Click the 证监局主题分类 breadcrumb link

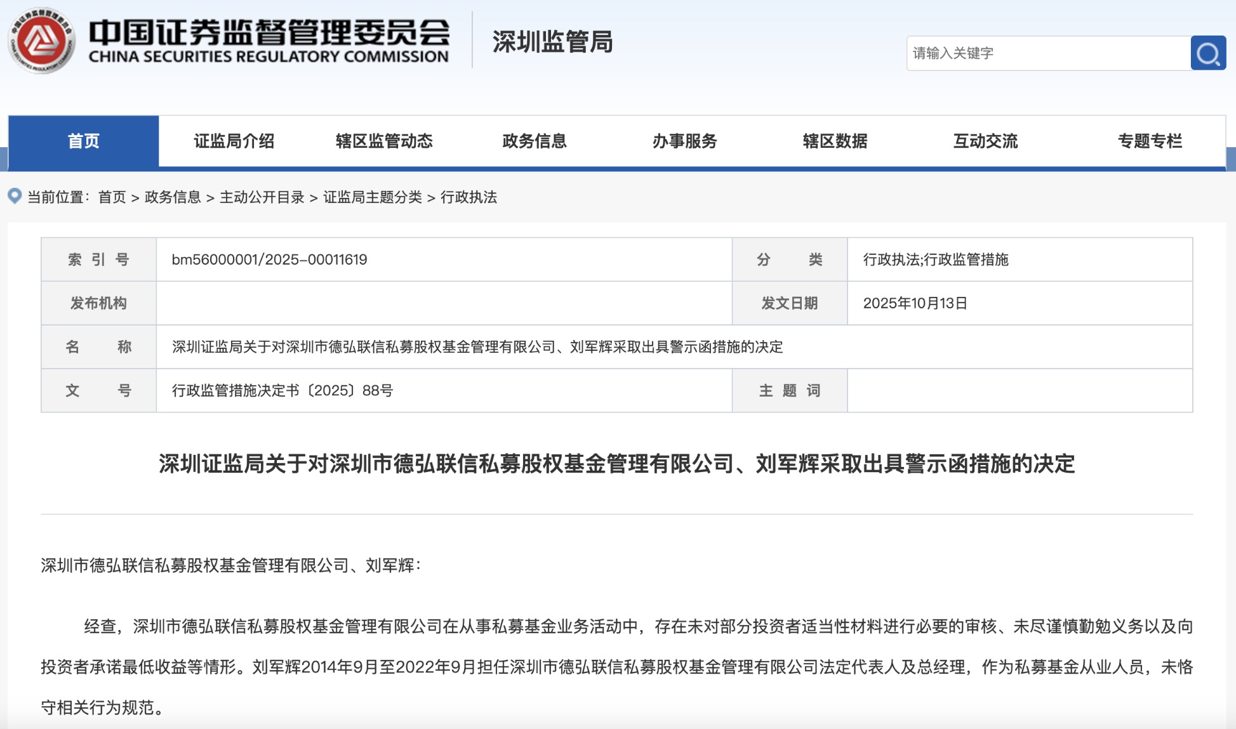pos(372,197)
